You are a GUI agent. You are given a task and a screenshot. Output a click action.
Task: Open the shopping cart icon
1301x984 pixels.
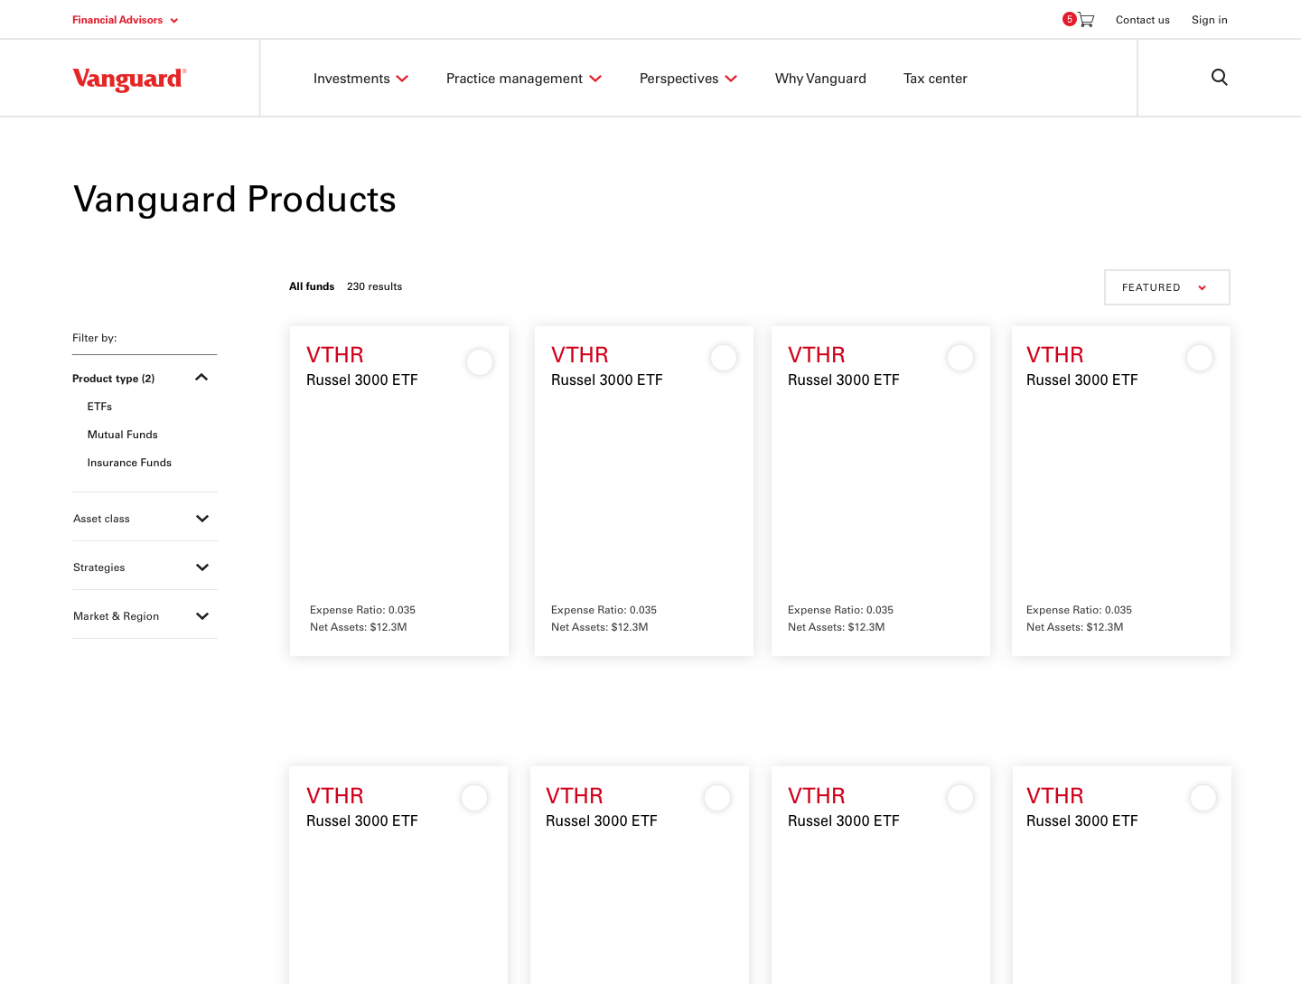[x=1087, y=20]
